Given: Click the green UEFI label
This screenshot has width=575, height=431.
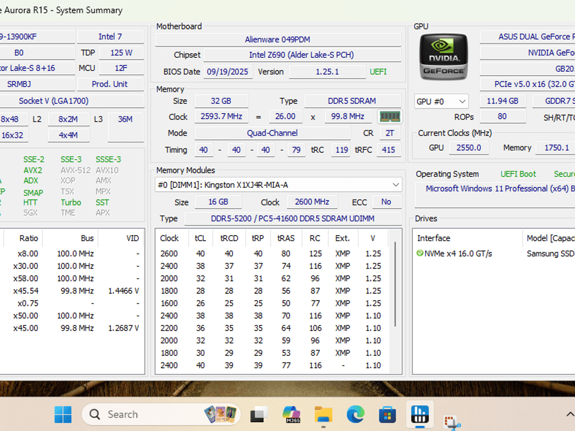Looking at the screenshot, I should click(x=378, y=72).
